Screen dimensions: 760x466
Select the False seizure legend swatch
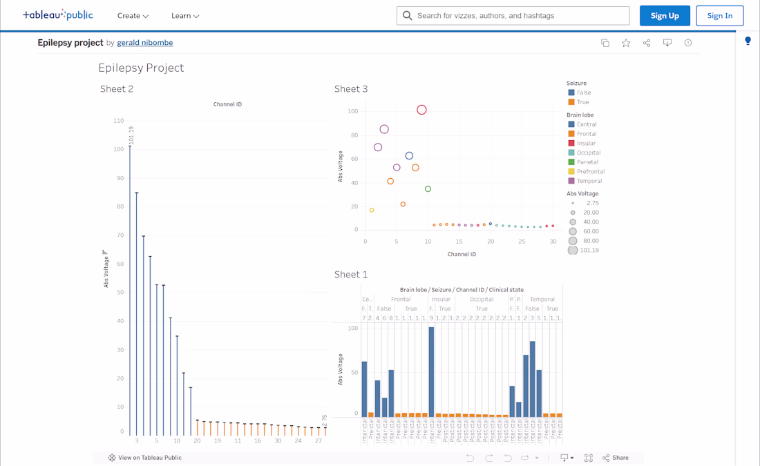point(571,93)
